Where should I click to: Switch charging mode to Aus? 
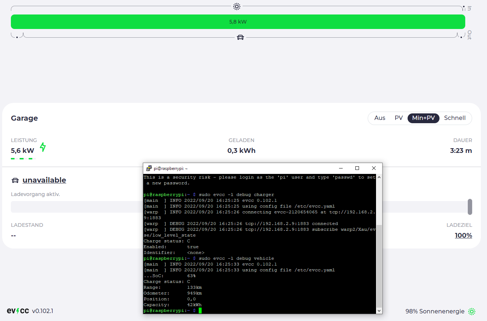pos(380,118)
